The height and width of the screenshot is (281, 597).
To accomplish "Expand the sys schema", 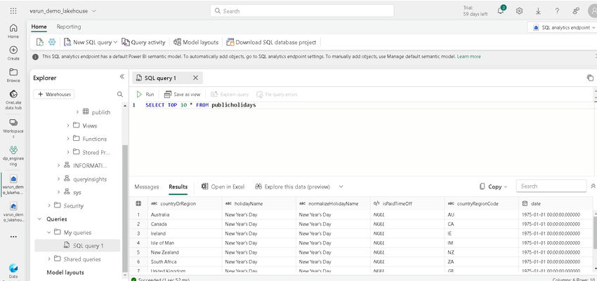I will tap(58, 192).
